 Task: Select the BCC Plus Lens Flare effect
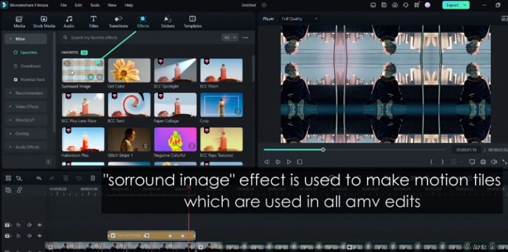[83, 104]
